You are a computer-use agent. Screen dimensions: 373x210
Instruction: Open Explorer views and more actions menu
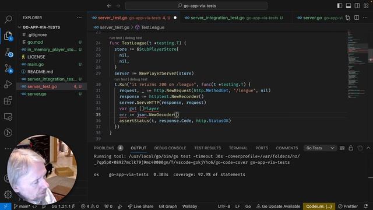(79, 17)
